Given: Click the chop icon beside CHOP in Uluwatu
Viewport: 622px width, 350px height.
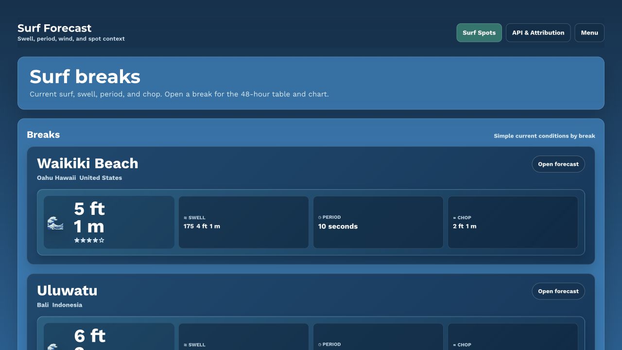Looking at the screenshot, I should pyautogui.click(x=454, y=345).
